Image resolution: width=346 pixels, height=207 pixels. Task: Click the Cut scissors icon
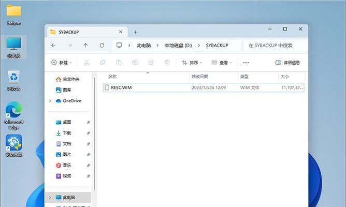[x=86, y=63]
